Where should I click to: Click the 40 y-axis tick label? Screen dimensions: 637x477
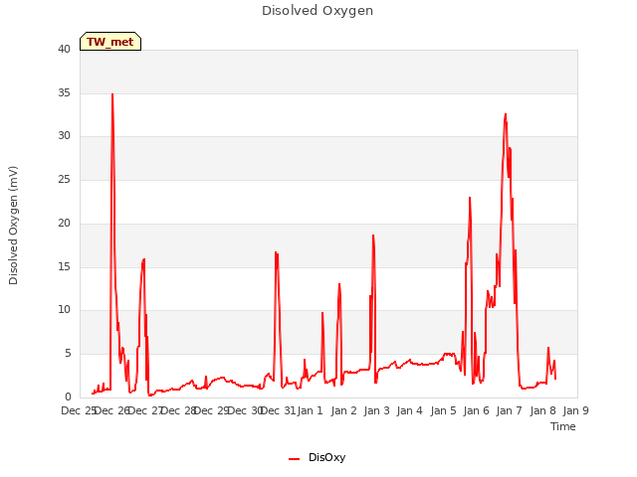click(64, 49)
